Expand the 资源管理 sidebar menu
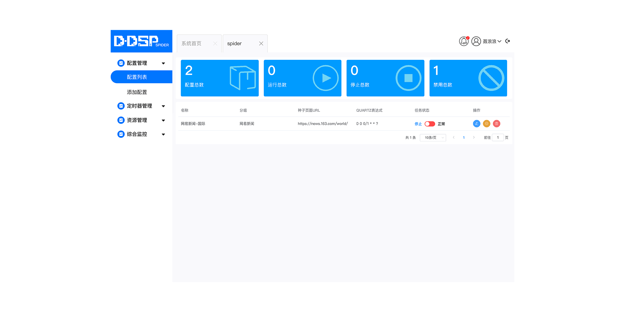This screenshot has width=625, height=312. [x=141, y=120]
